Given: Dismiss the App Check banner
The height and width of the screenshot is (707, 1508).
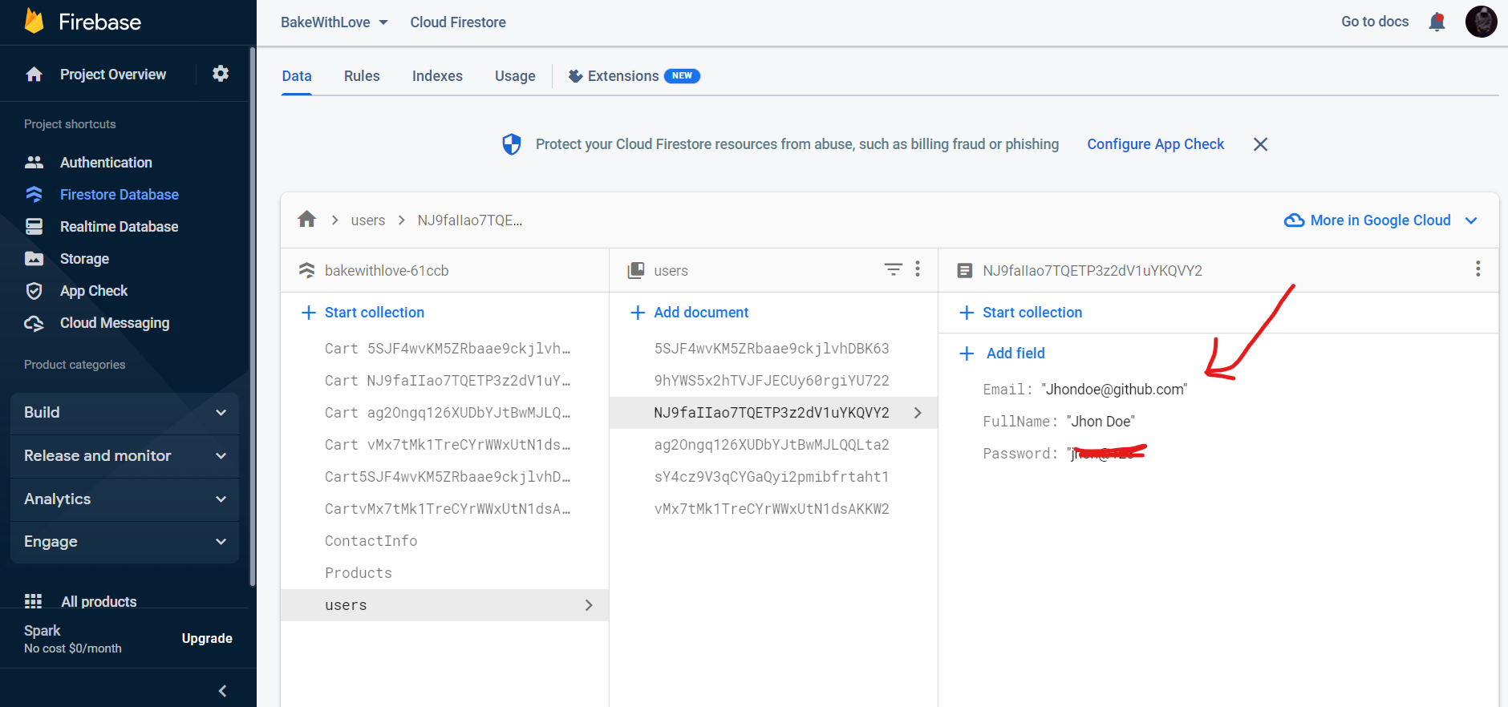Looking at the screenshot, I should [1260, 144].
